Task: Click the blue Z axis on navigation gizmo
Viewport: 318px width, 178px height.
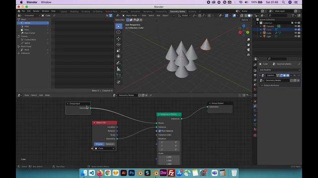Action: click(x=244, y=26)
